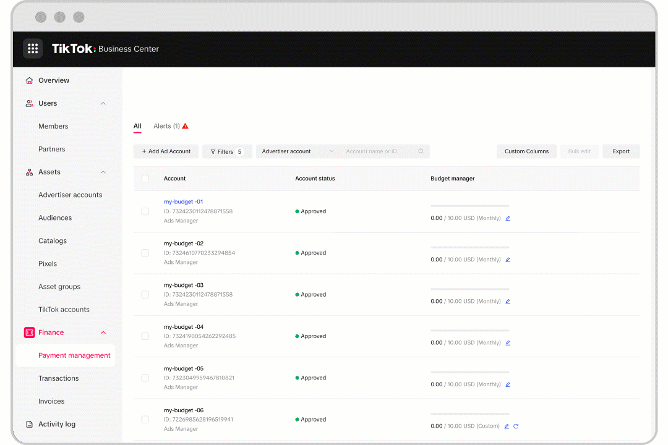Click the TikTok Business Center logo
The height and width of the screenshot is (445, 668).
105,49
